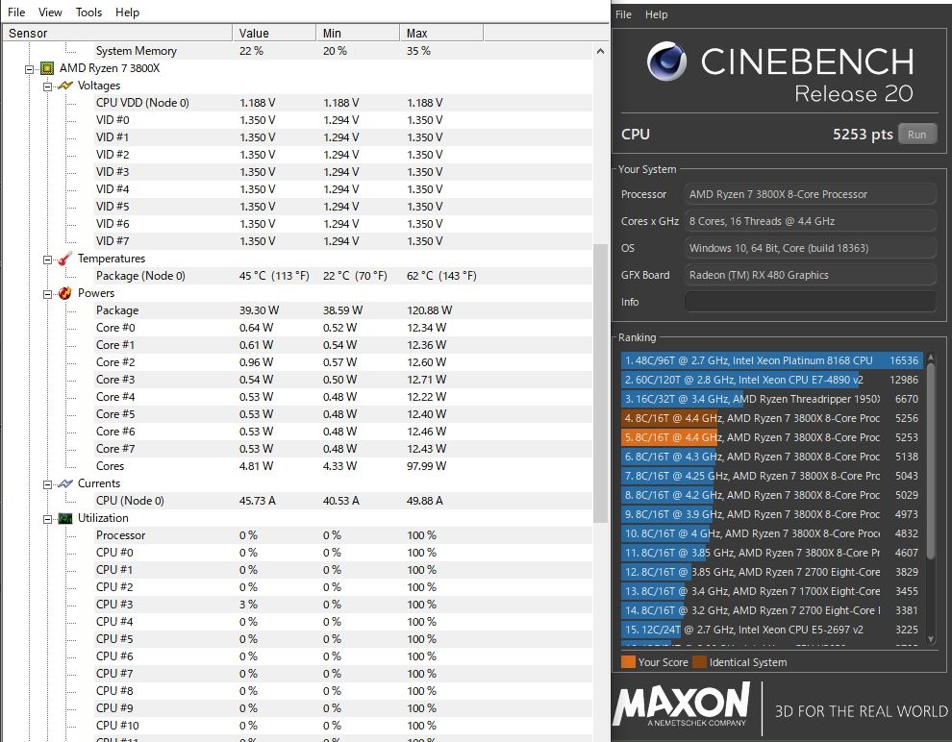952x742 pixels.
Task: Click the Utilization monitor icon
Action: pyautogui.click(x=65, y=518)
